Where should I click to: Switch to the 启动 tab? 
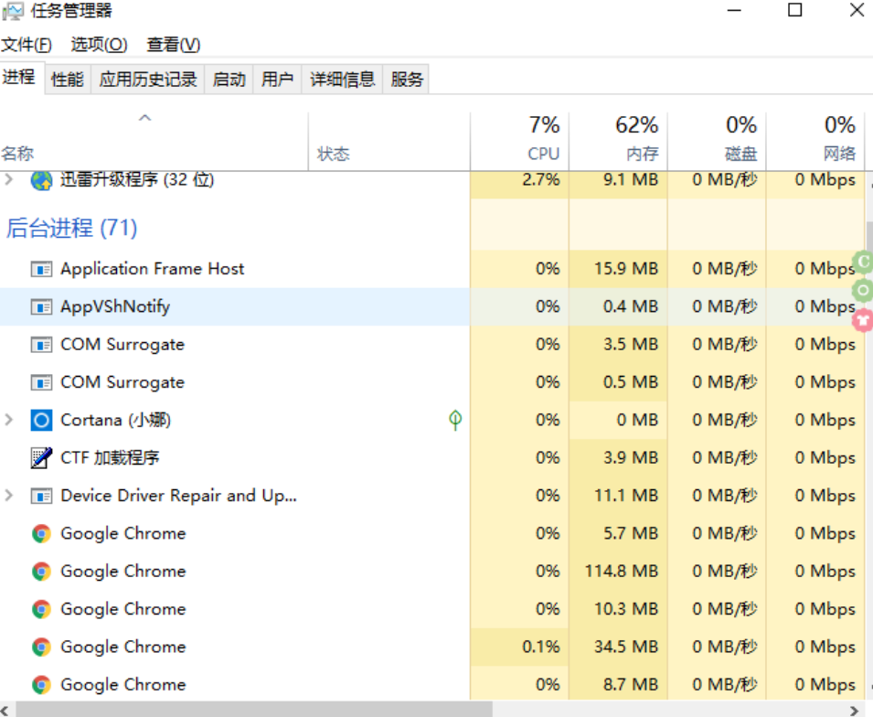click(x=229, y=80)
